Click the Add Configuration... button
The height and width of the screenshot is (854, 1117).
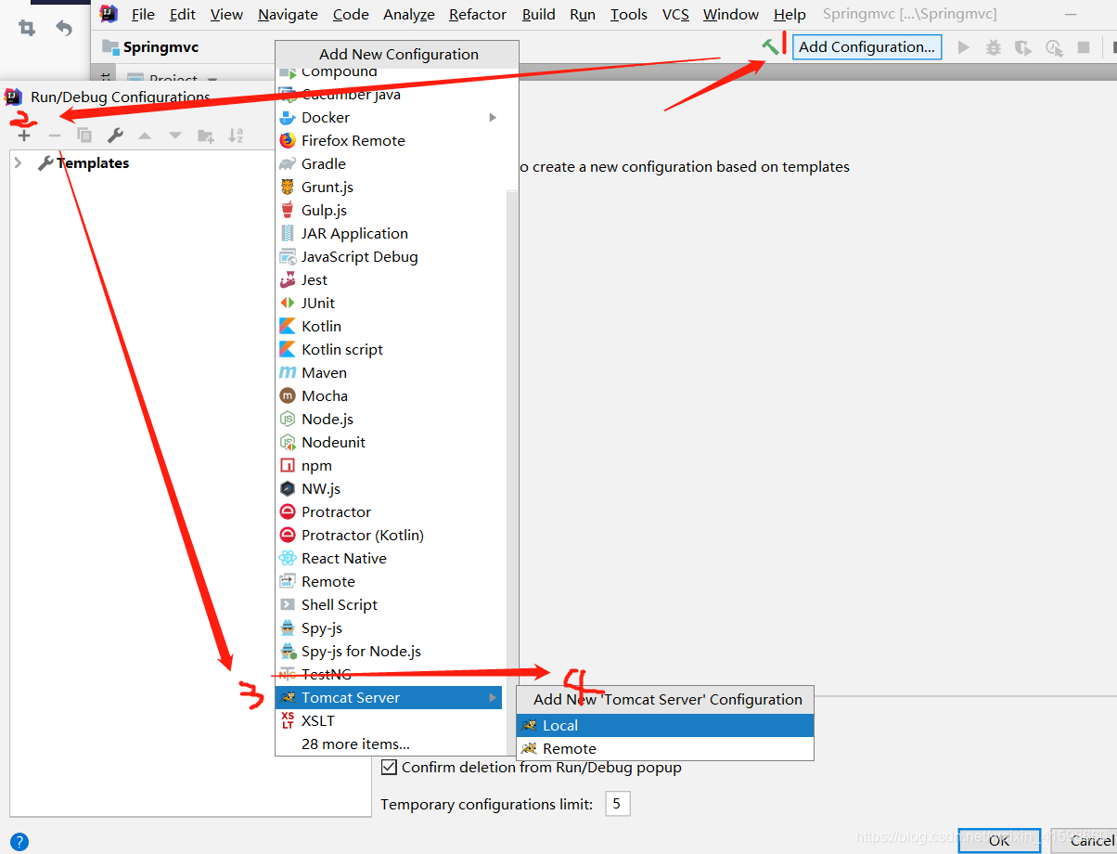click(x=867, y=46)
